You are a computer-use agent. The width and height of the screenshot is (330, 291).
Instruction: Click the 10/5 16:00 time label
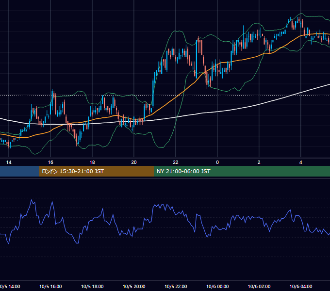click(x=50, y=286)
